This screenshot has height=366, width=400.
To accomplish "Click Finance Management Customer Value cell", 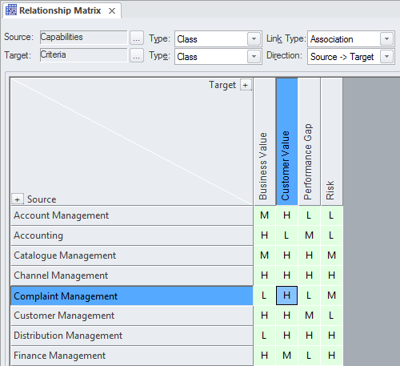I will click(x=287, y=356).
